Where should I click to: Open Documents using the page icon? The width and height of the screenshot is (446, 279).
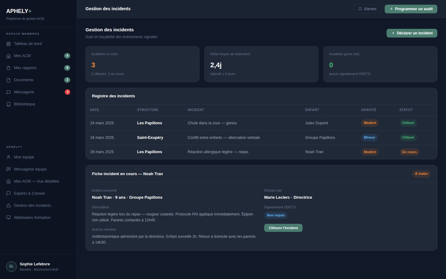[8, 80]
